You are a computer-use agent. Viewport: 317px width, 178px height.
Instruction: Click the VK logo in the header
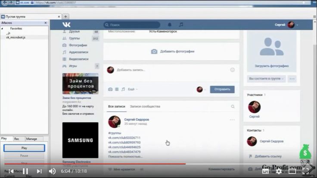tap(66, 25)
